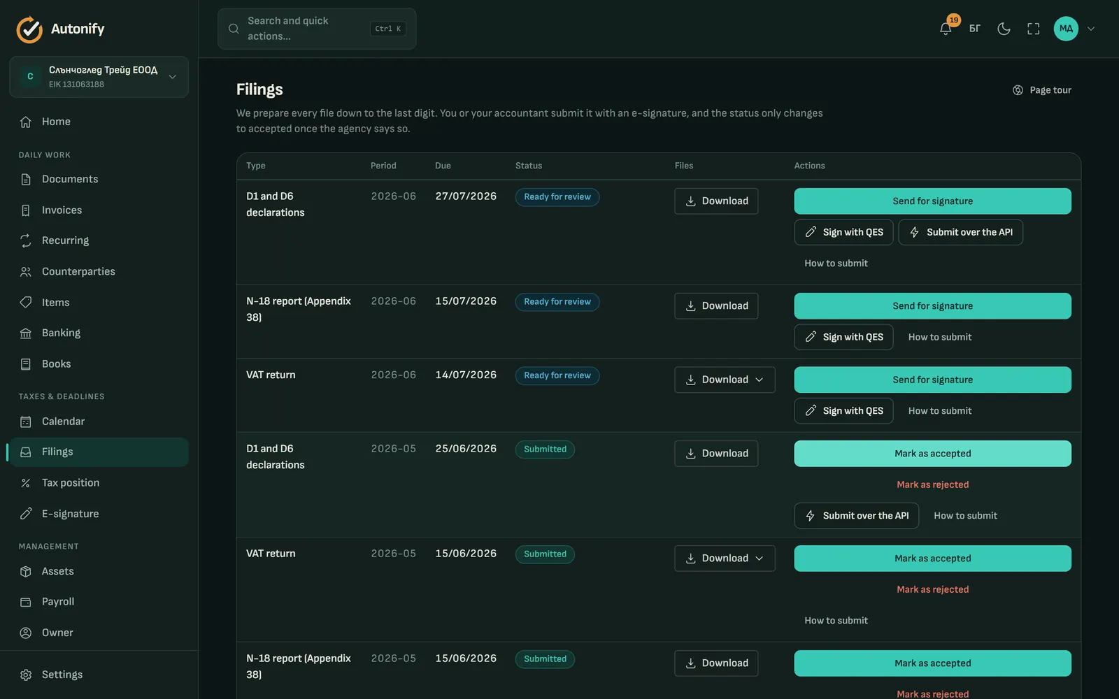Open Download dropdown for VAT return 2026-06
This screenshot has width=1119, height=699.
pyautogui.click(x=725, y=380)
